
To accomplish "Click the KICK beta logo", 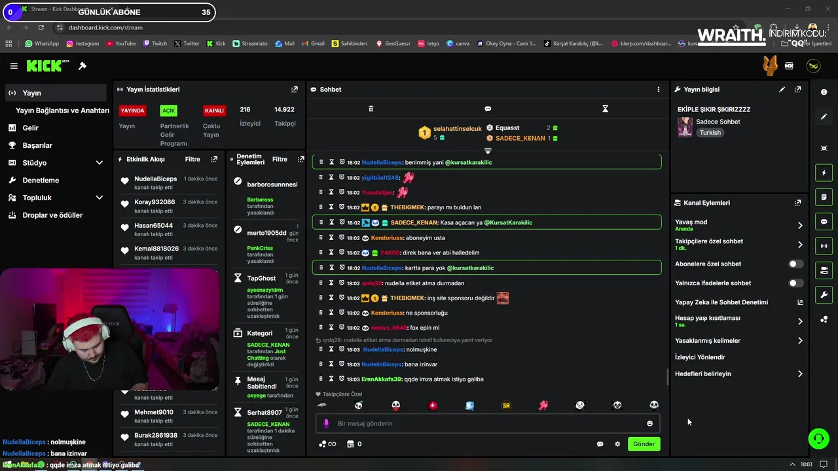I will click(x=48, y=66).
